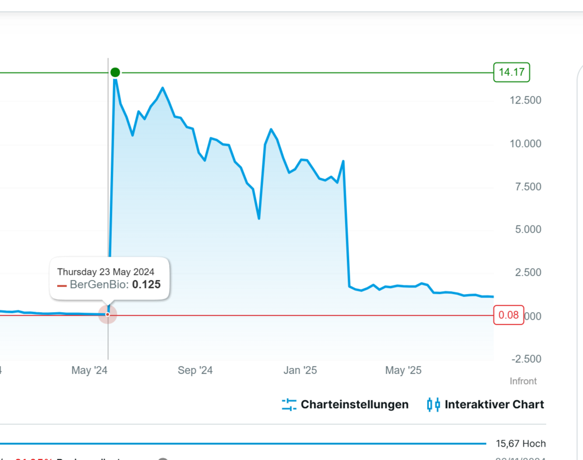Open the Interaktiver Chart text link
This screenshot has height=460, width=583.
point(494,405)
